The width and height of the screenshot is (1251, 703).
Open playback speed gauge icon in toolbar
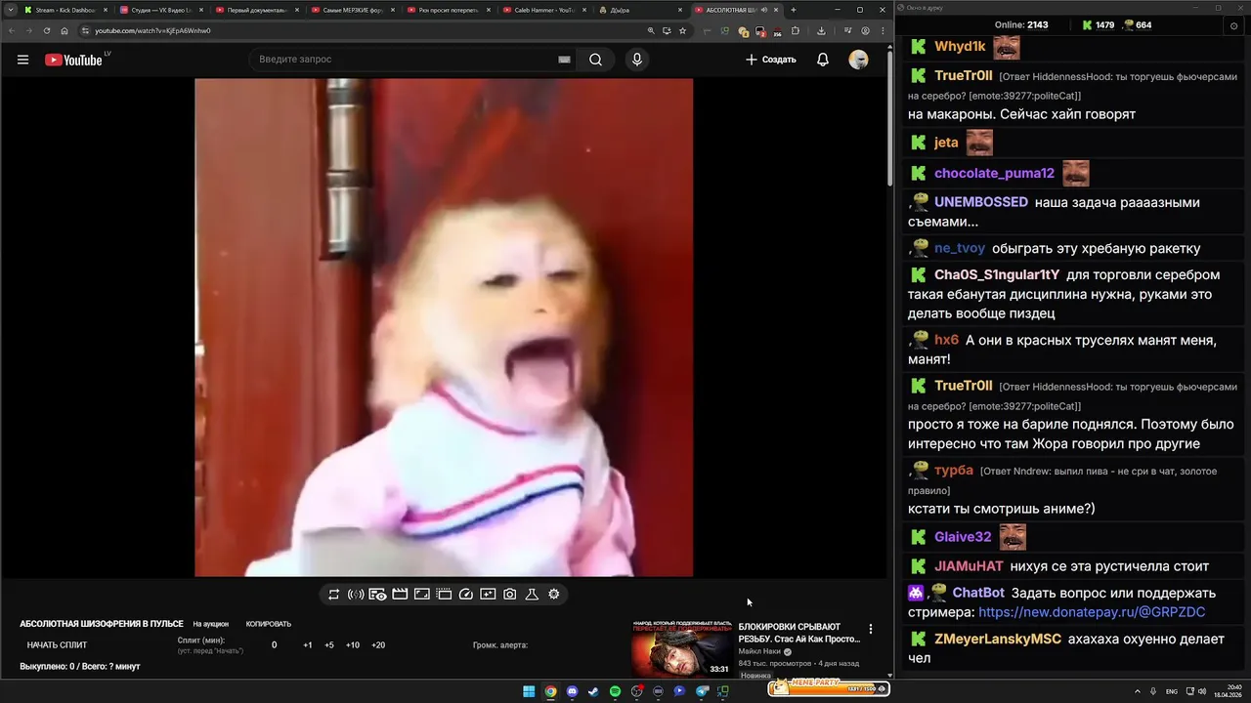point(466,594)
